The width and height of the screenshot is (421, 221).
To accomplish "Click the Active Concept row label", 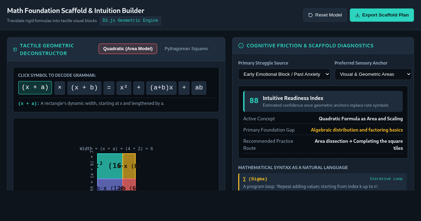I will [259, 119].
